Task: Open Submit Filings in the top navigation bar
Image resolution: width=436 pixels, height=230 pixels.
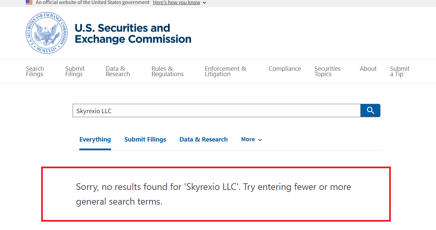Action: coord(75,71)
